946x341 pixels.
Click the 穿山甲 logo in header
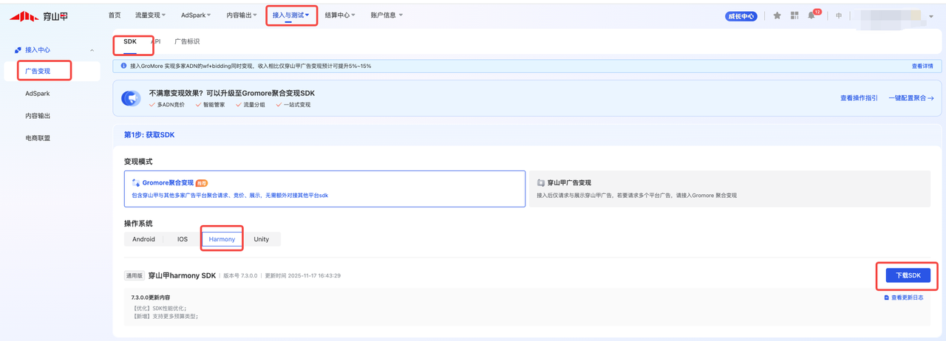click(38, 15)
